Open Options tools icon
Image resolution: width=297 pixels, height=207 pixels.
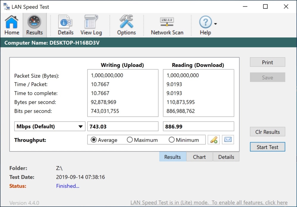[x=126, y=25]
